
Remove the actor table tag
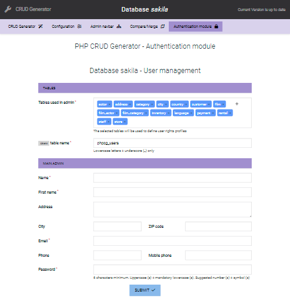[x=110, y=104]
